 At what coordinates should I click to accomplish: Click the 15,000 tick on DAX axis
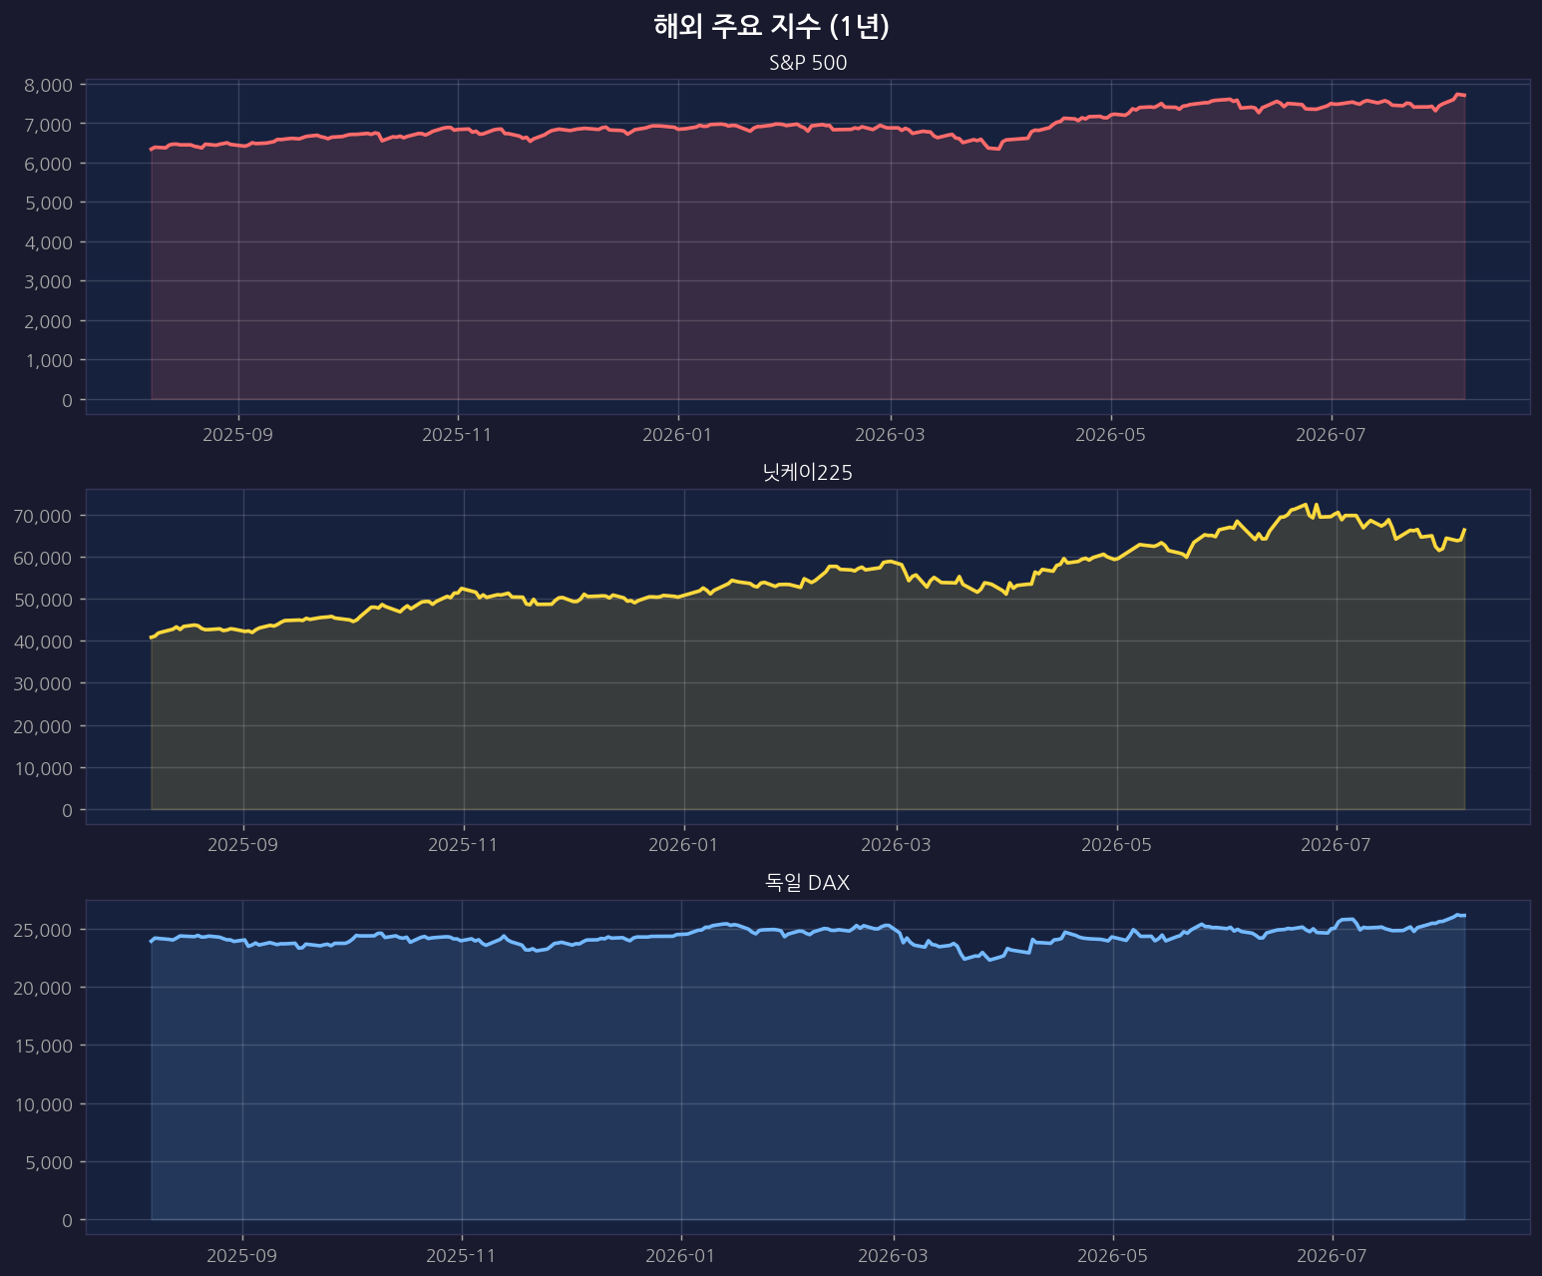pyautogui.click(x=43, y=1046)
